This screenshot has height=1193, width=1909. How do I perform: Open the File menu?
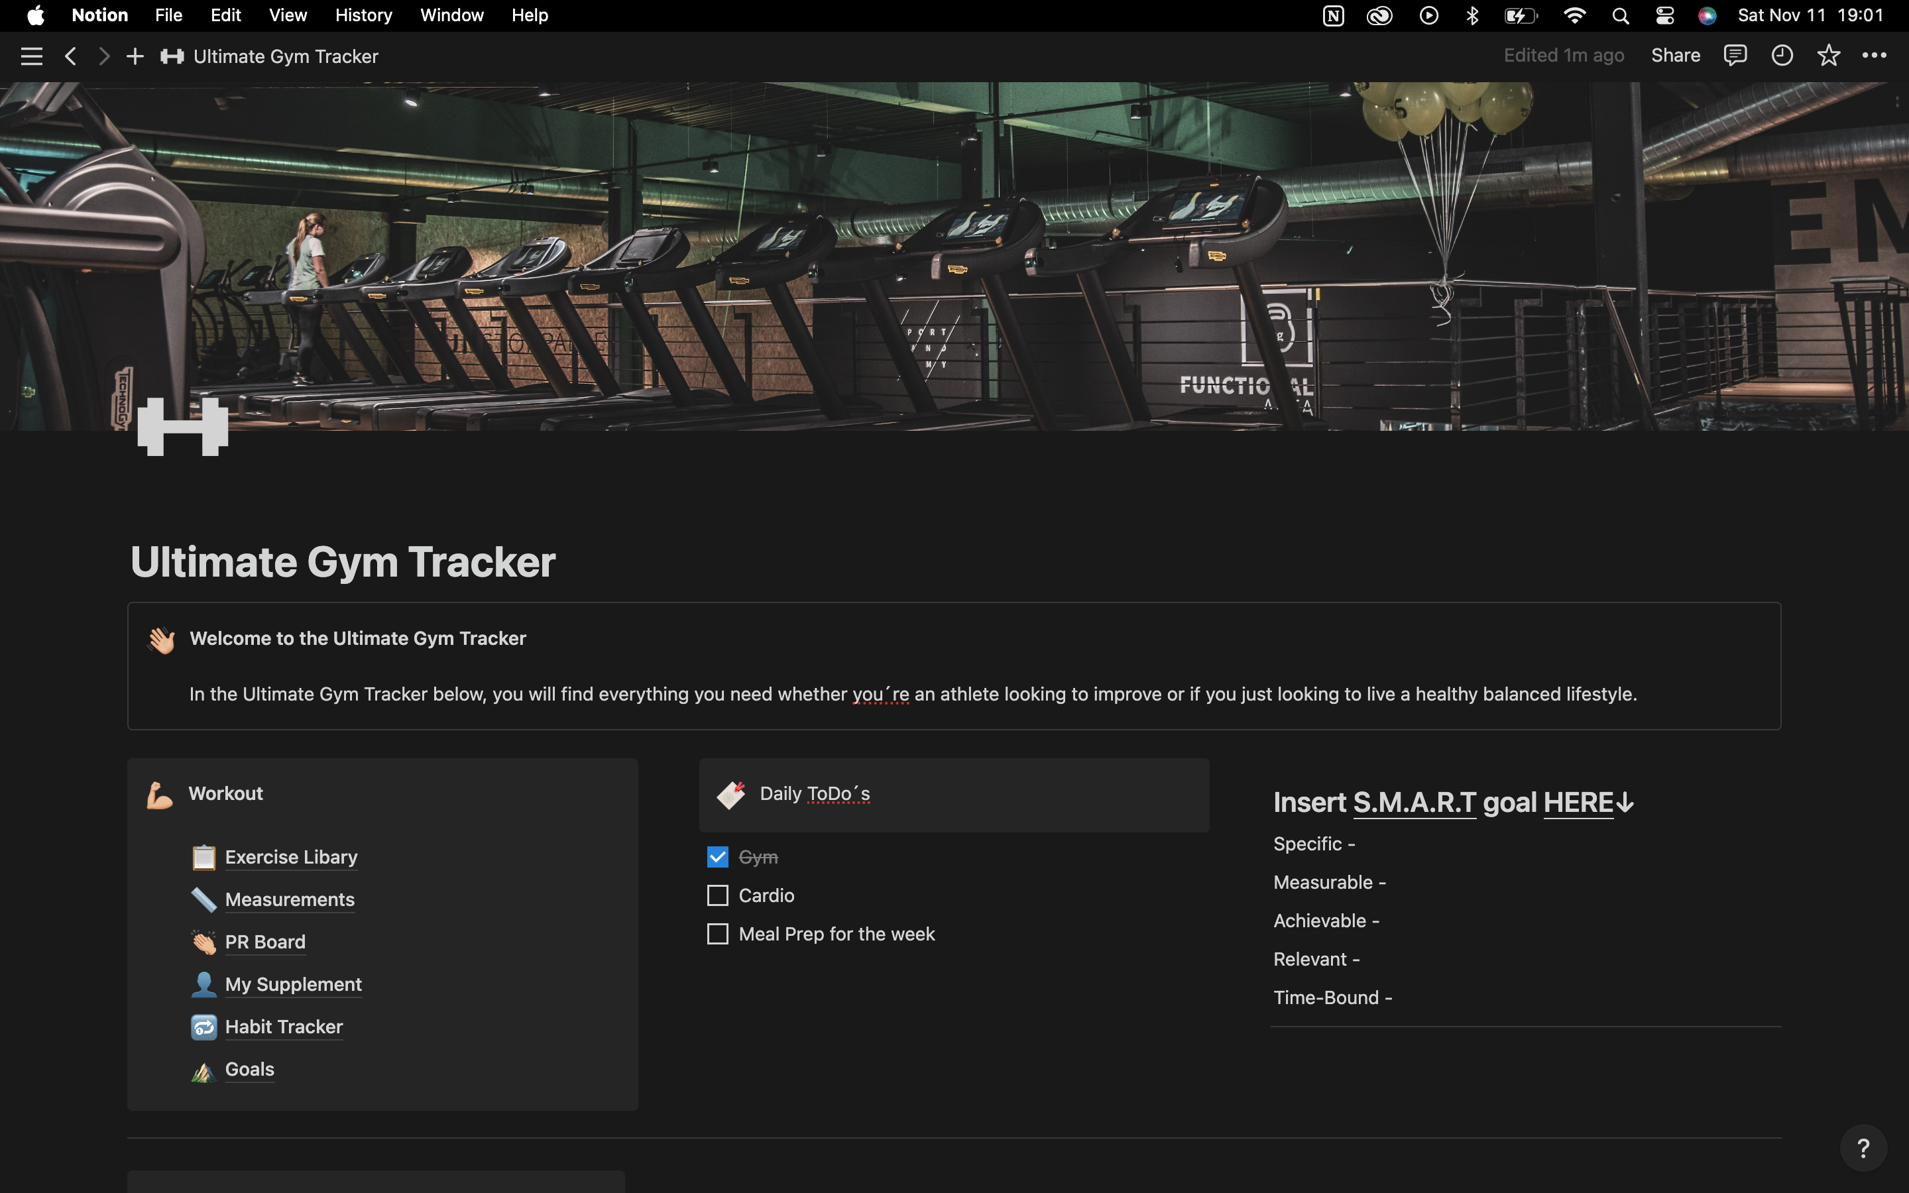[x=168, y=16]
